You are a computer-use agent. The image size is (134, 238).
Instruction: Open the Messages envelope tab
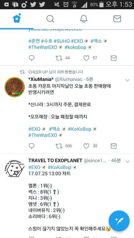click(117, 19)
